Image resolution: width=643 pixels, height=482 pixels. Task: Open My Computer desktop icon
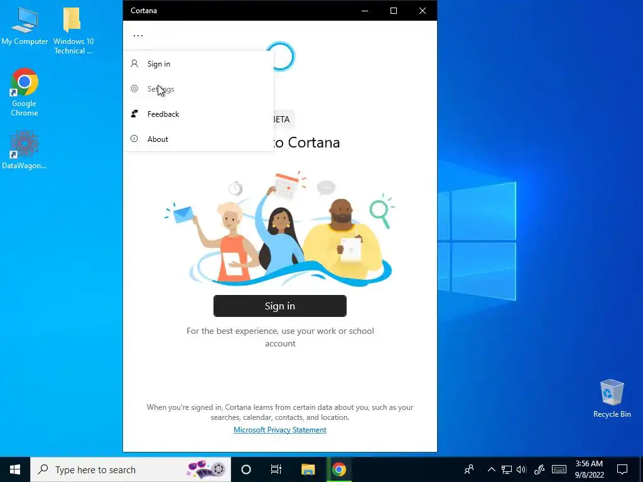click(24, 26)
